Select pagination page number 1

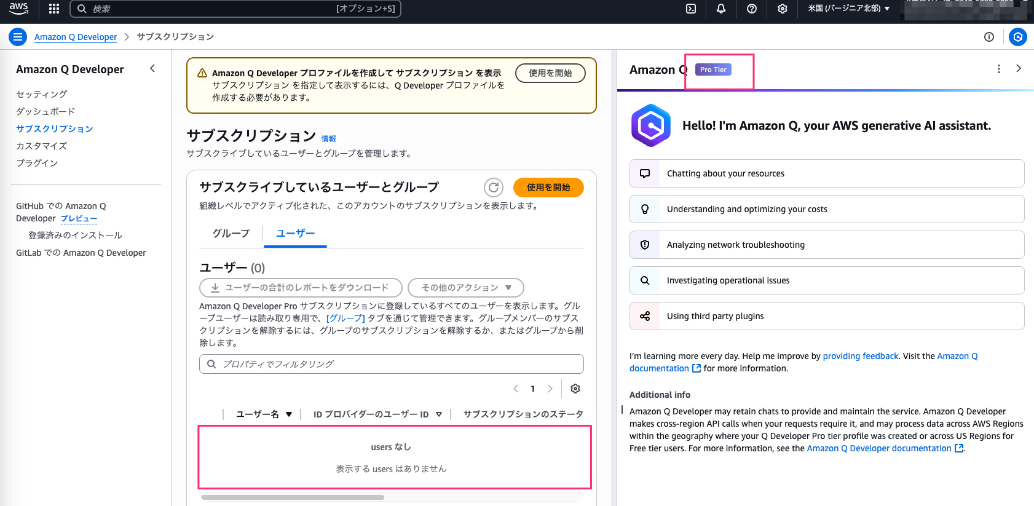(533, 389)
